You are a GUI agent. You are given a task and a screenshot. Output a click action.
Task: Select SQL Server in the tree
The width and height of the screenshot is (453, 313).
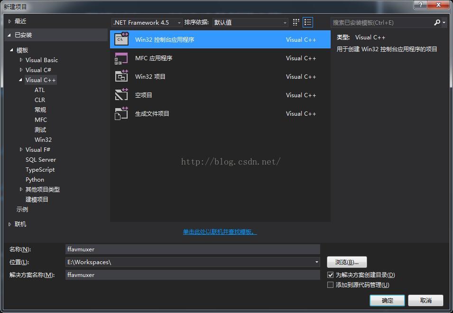(41, 159)
